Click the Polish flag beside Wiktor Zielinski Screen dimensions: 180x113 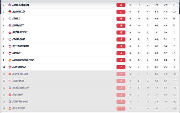(10, 32)
